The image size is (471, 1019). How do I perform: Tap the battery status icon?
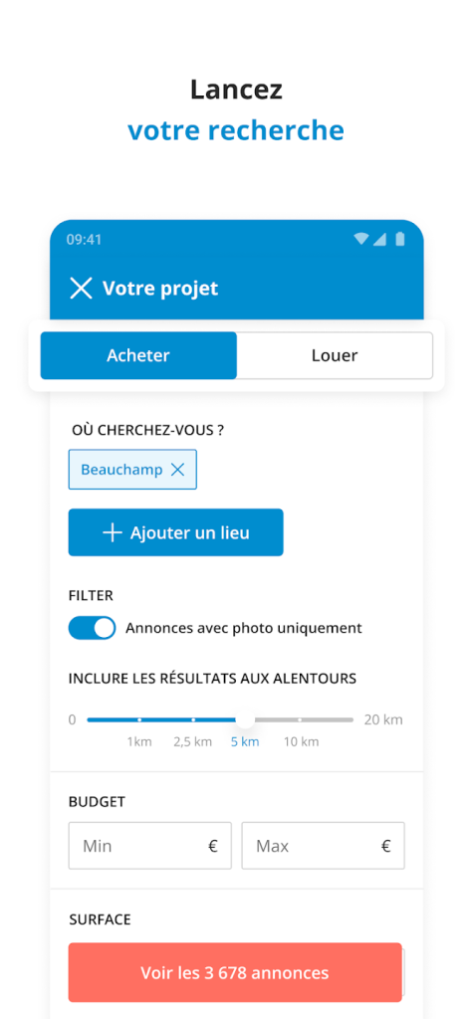pos(399,239)
